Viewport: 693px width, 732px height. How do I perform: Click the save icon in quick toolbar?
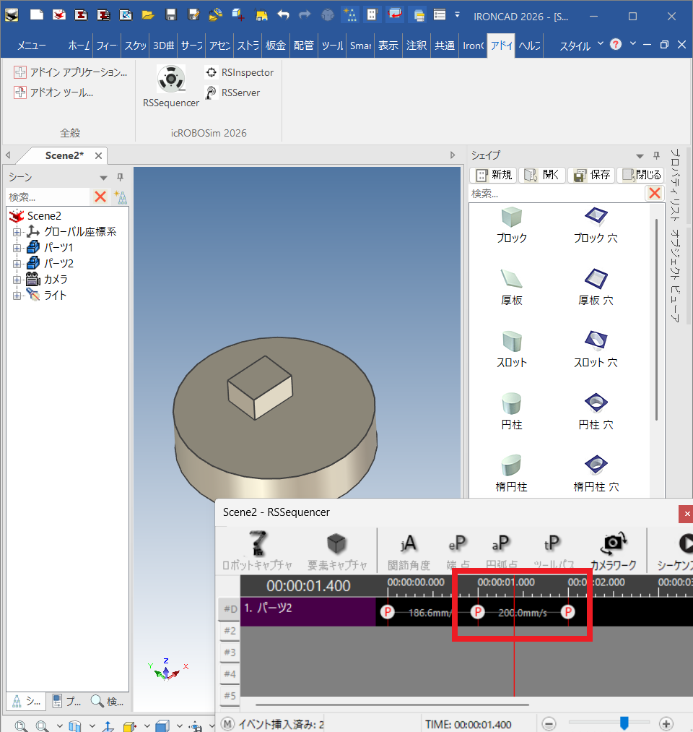pos(171,15)
